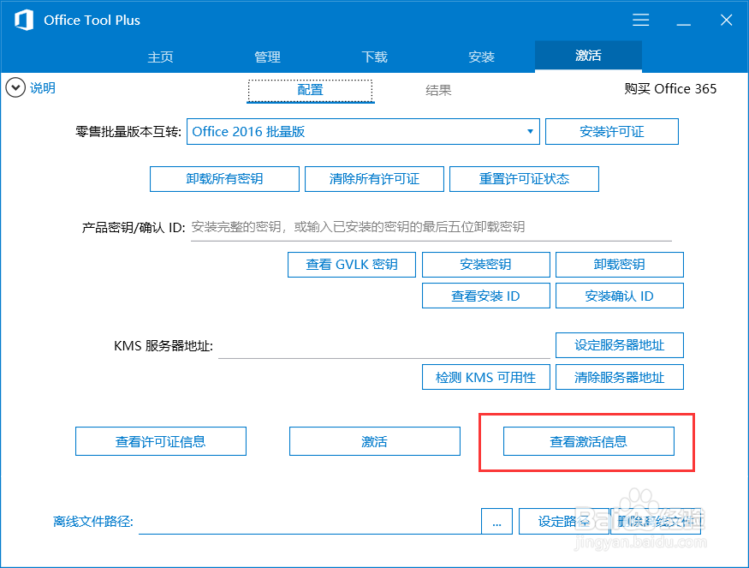The width and height of the screenshot is (749, 568).
Task: Click 查看 GVLK 密钥 button
Action: [352, 265]
